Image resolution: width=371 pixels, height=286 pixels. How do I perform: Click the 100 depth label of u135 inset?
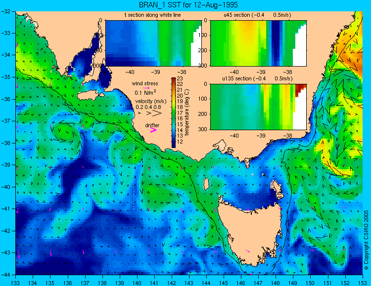pos(203,99)
